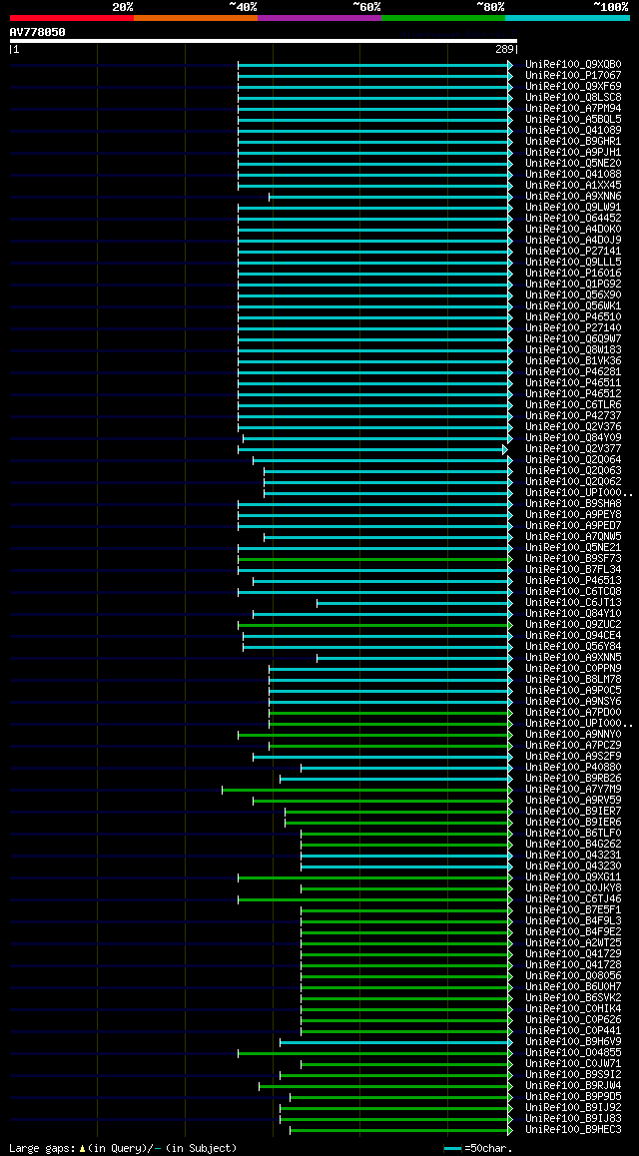Select hit label UniRef100_A9P0C5
The width and height of the screenshot is (639, 1156).
point(573,691)
